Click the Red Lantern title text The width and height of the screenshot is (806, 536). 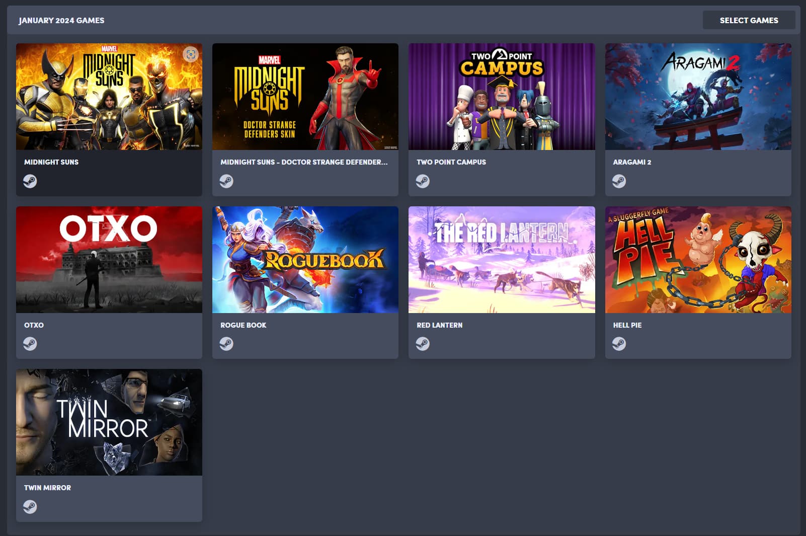[x=439, y=325]
